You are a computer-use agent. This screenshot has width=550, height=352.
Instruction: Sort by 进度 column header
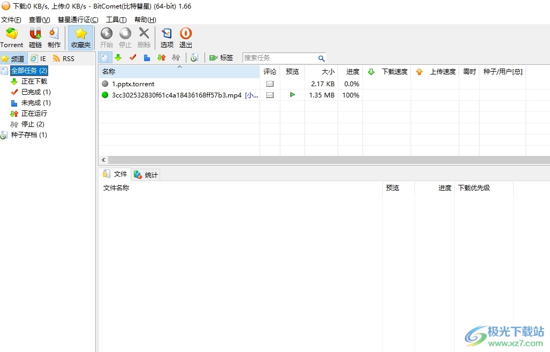click(x=350, y=72)
